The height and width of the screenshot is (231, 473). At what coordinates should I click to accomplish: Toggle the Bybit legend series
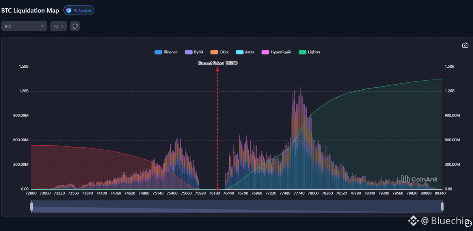[194, 52]
